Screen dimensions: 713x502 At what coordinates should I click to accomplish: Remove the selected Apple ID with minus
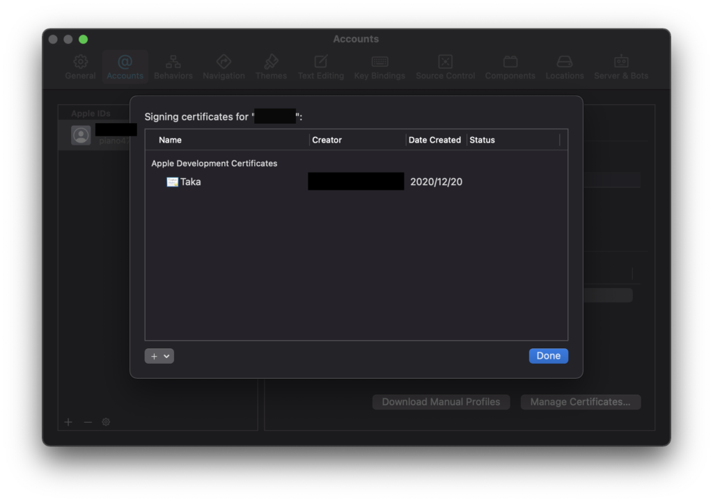(x=88, y=422)
